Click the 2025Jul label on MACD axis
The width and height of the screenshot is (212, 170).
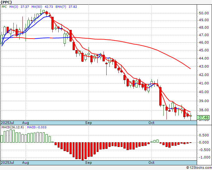(x=7, y=163)
